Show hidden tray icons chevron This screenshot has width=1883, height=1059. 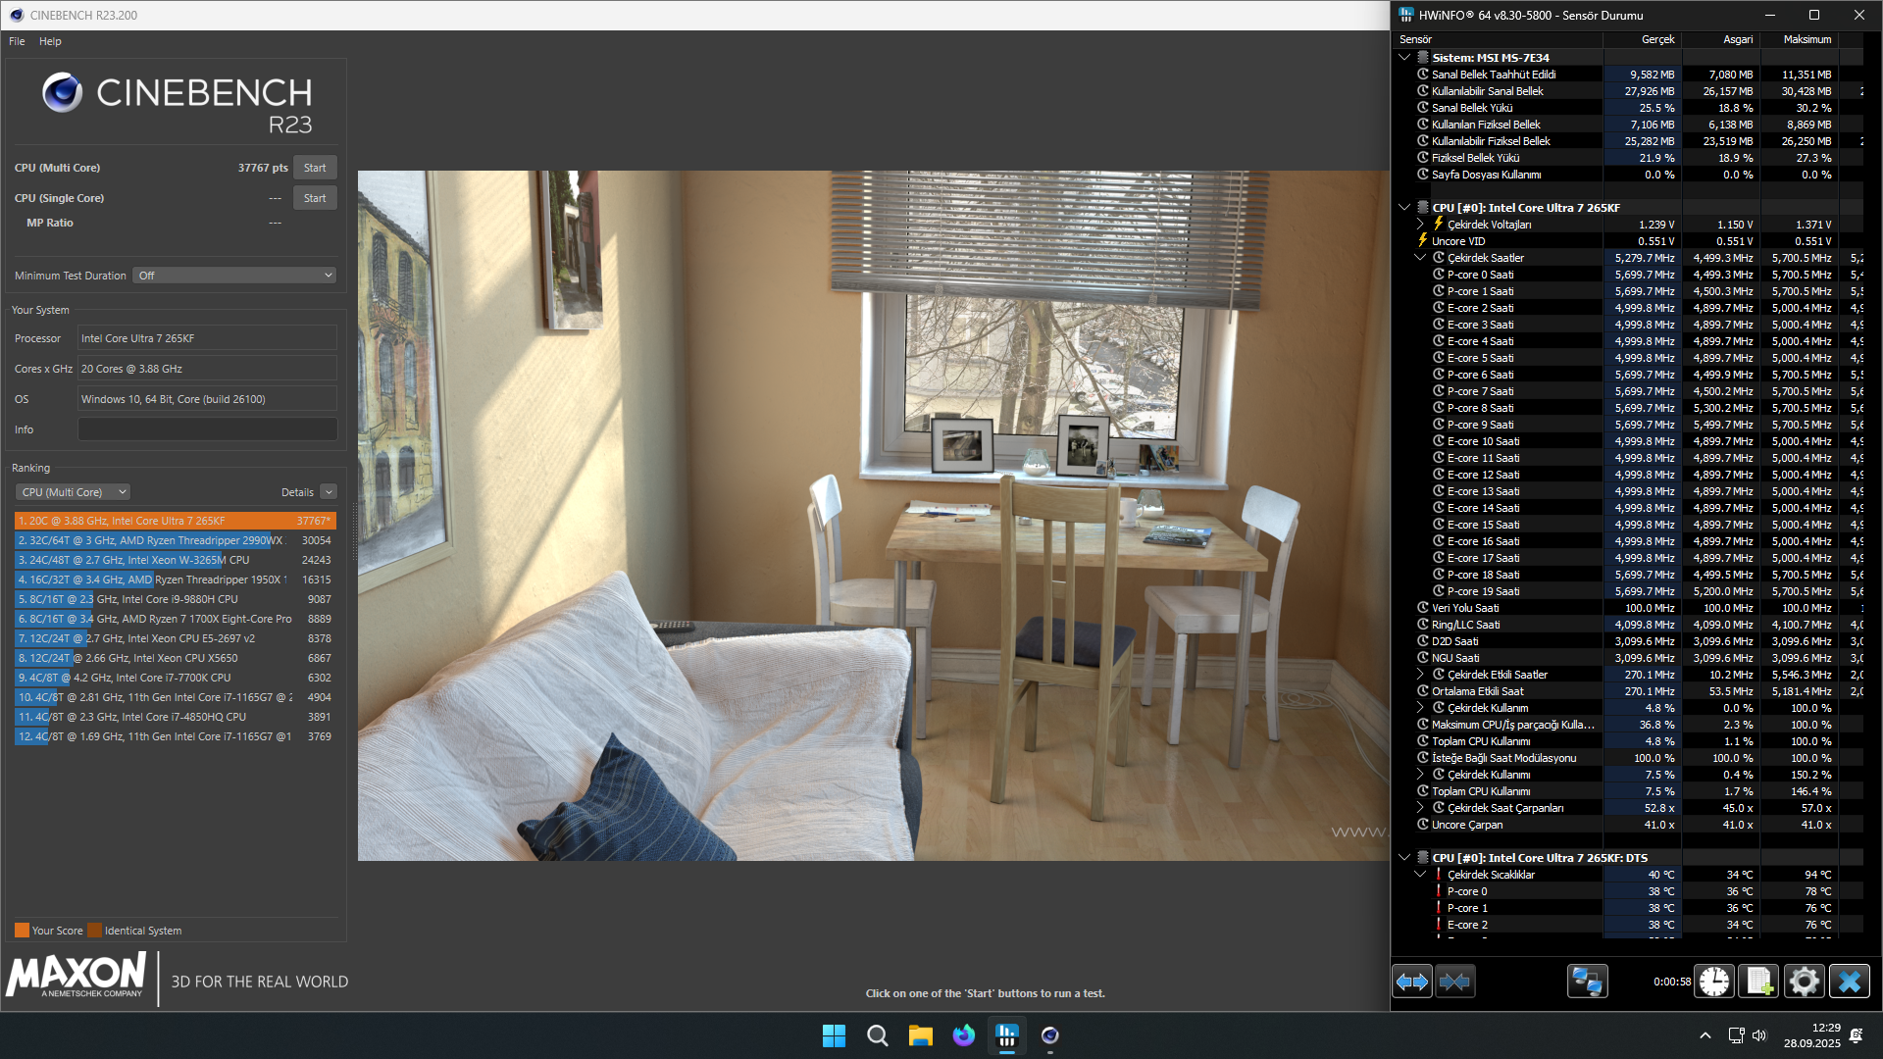(x=1705, y=1035)
